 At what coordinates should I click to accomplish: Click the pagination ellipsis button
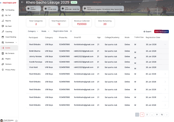coord(152,115)
